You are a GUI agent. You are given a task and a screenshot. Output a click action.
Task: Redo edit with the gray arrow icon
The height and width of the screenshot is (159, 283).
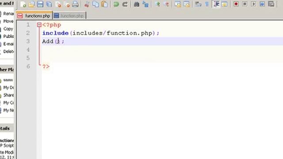[125, 4]
